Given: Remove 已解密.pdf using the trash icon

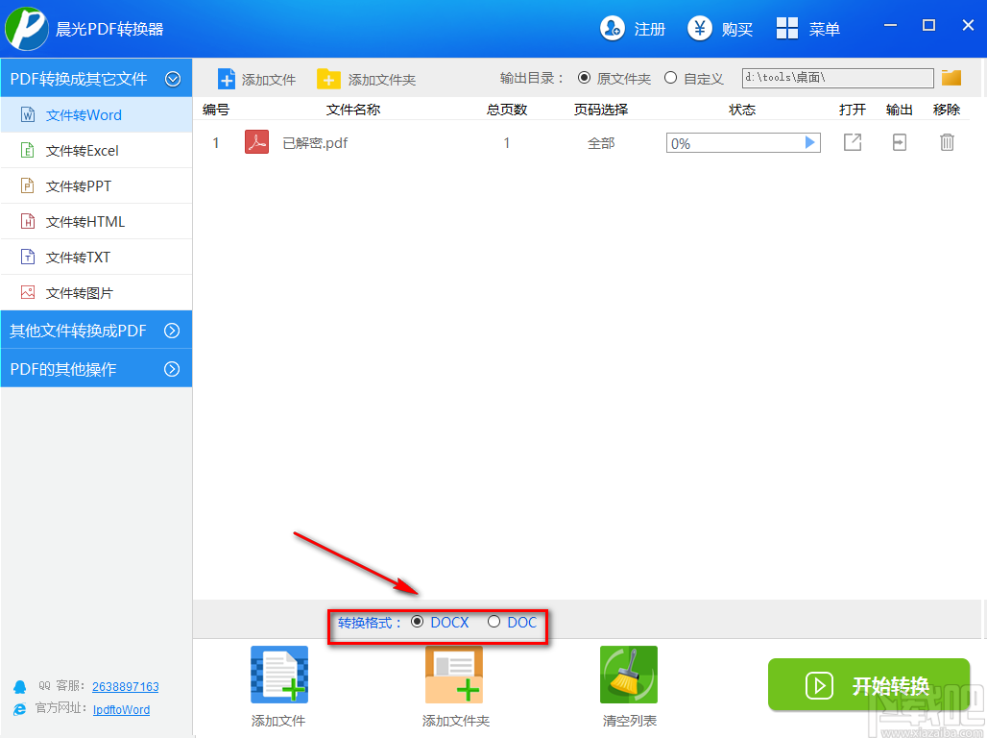Looking at the screenshot, I should [x=947, y=141].
